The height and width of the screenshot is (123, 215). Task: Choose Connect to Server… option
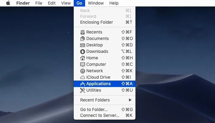coord(104,115)
